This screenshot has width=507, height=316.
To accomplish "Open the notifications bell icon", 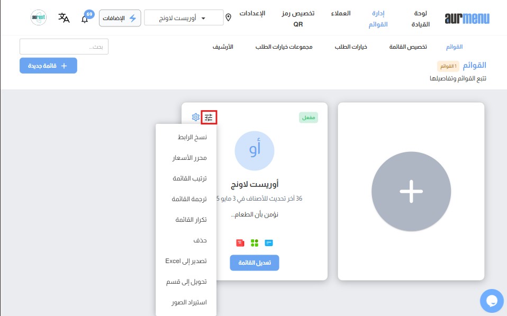I will [x=85, y=19].
